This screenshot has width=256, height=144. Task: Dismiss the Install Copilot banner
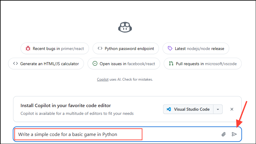[x=232, y=109]
